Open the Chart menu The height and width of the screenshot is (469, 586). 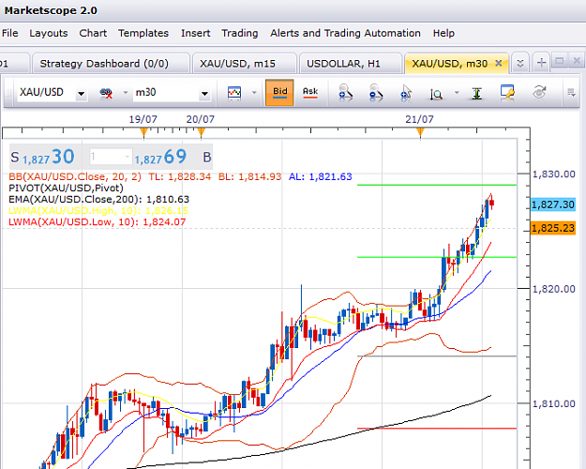tap(93, 33)
